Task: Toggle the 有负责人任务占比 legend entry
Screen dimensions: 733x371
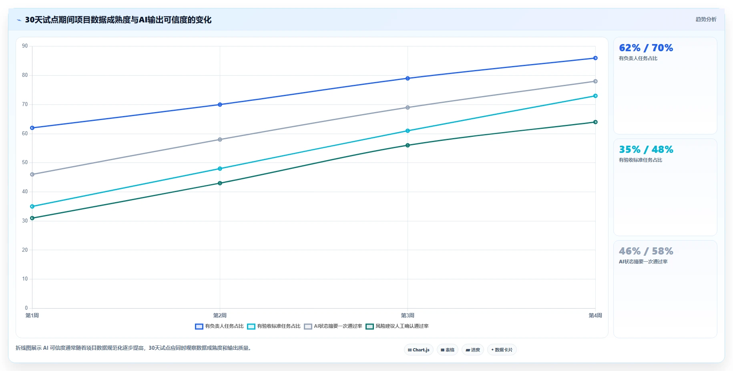Action: pyautogui.click(x=219, y=326)
